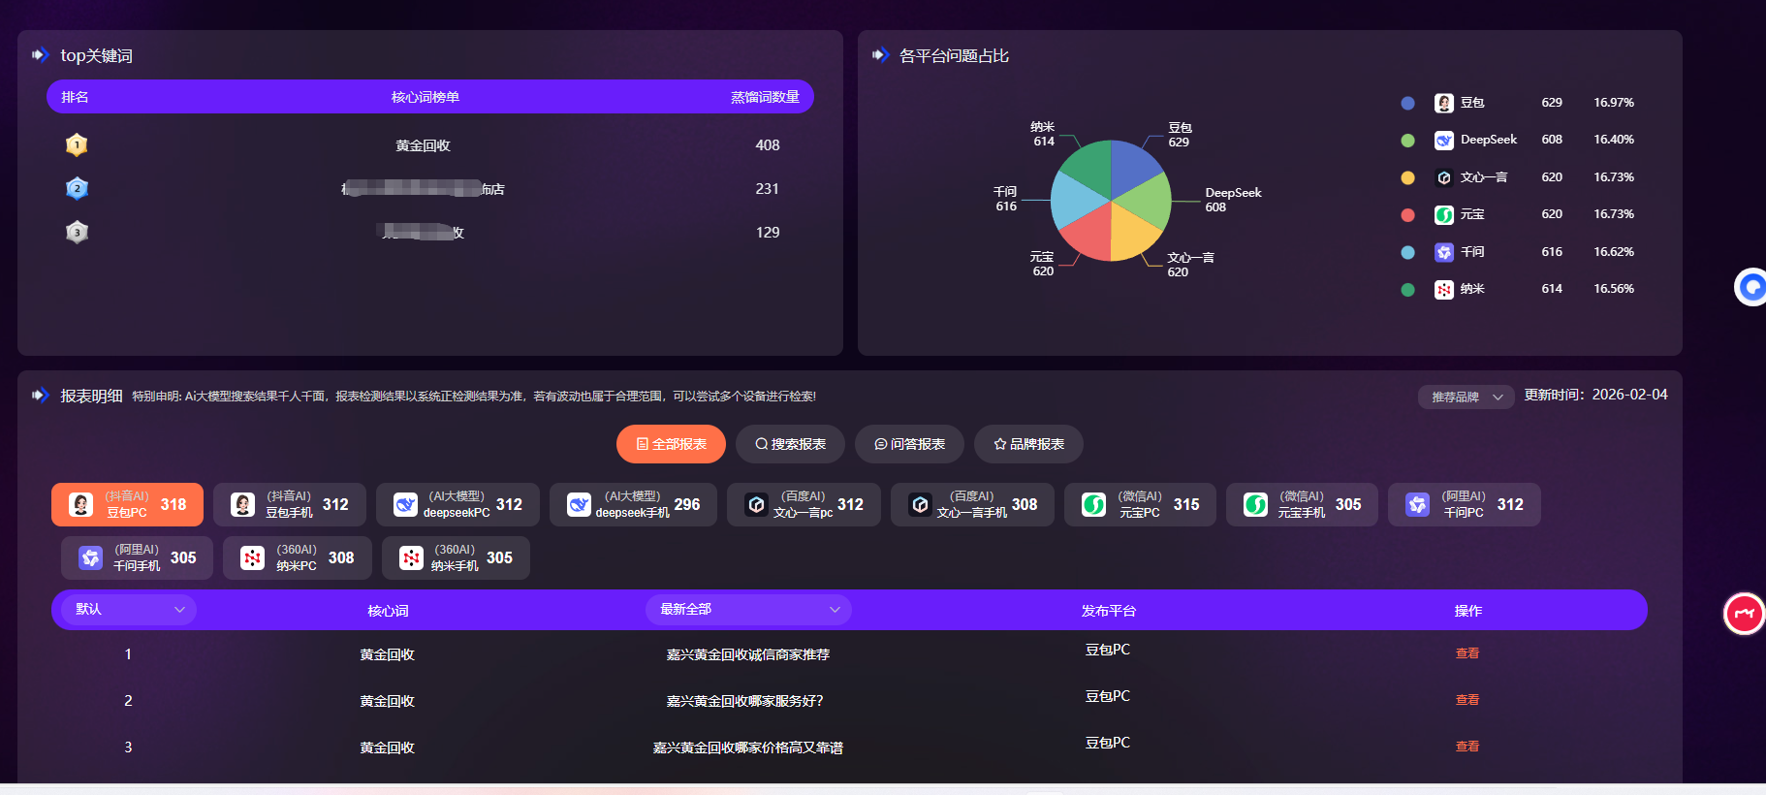Toggle the 千问 light blue legend dot
The height and width of the screenshot is (795, 1766).
pyautogui.click(x=1408, y=252)
